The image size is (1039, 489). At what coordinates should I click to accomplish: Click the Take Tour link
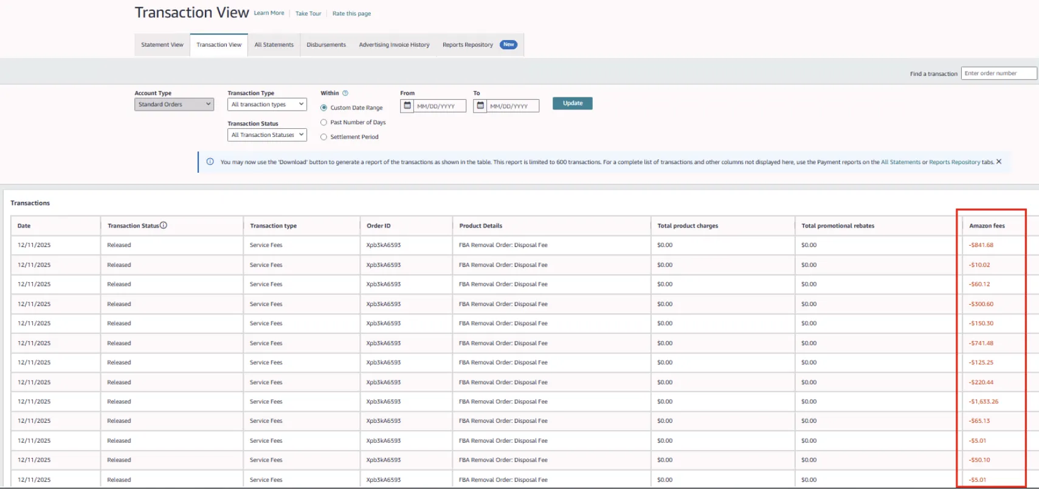click(308, 13)
